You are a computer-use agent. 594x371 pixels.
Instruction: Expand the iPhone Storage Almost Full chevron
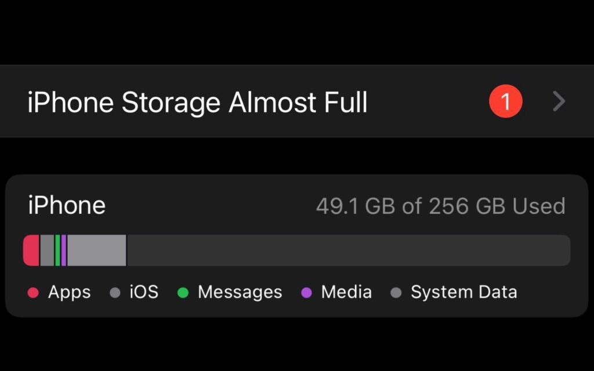pyautogui.click(x=559, y=102)
